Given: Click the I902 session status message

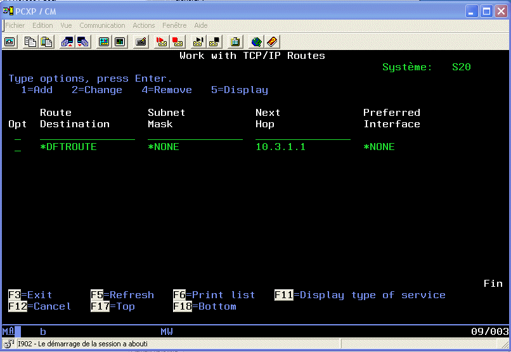Looking at the screenshot, I should coord(83,344).
